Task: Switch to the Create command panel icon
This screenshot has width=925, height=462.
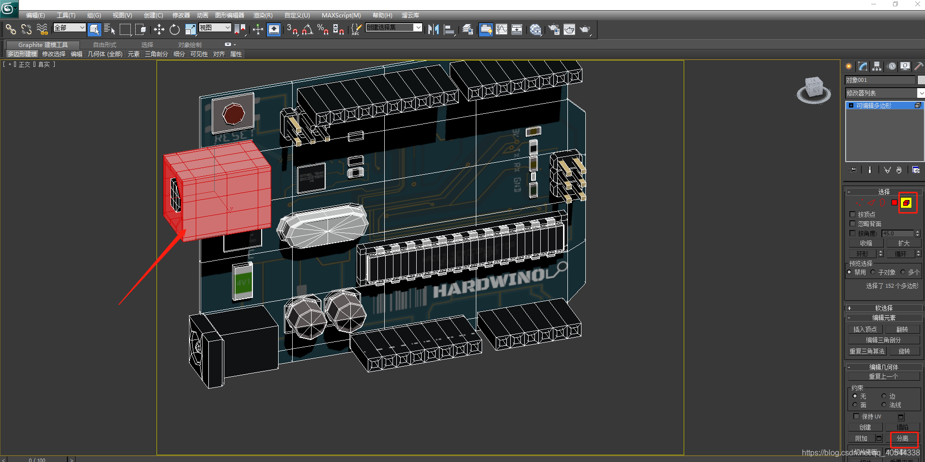Action: pyautogui.click(x=849, y=66)
